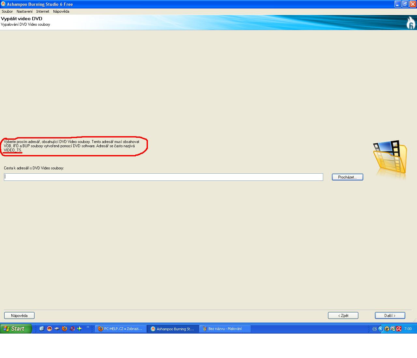
Task: Click the round yellow system tray icon
Action: (x=387, y=329)
